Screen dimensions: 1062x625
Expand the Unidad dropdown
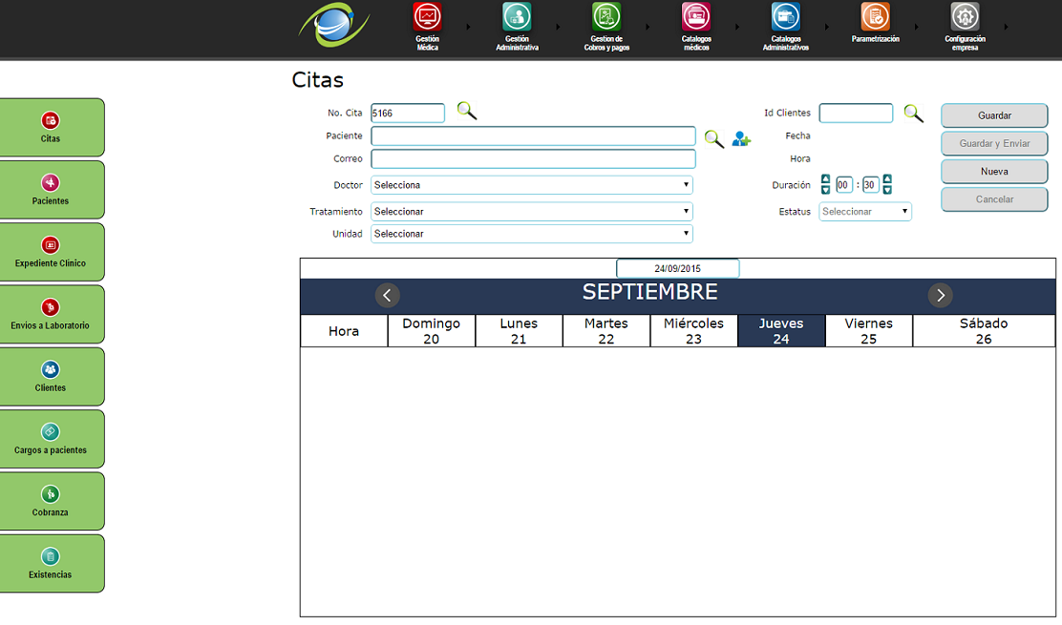coord(531,234)
